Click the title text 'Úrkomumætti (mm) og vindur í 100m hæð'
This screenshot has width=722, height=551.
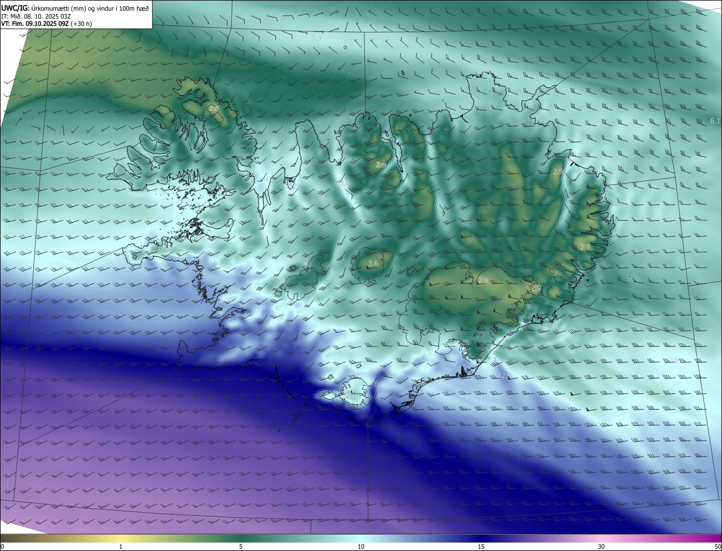click(90, 8)
